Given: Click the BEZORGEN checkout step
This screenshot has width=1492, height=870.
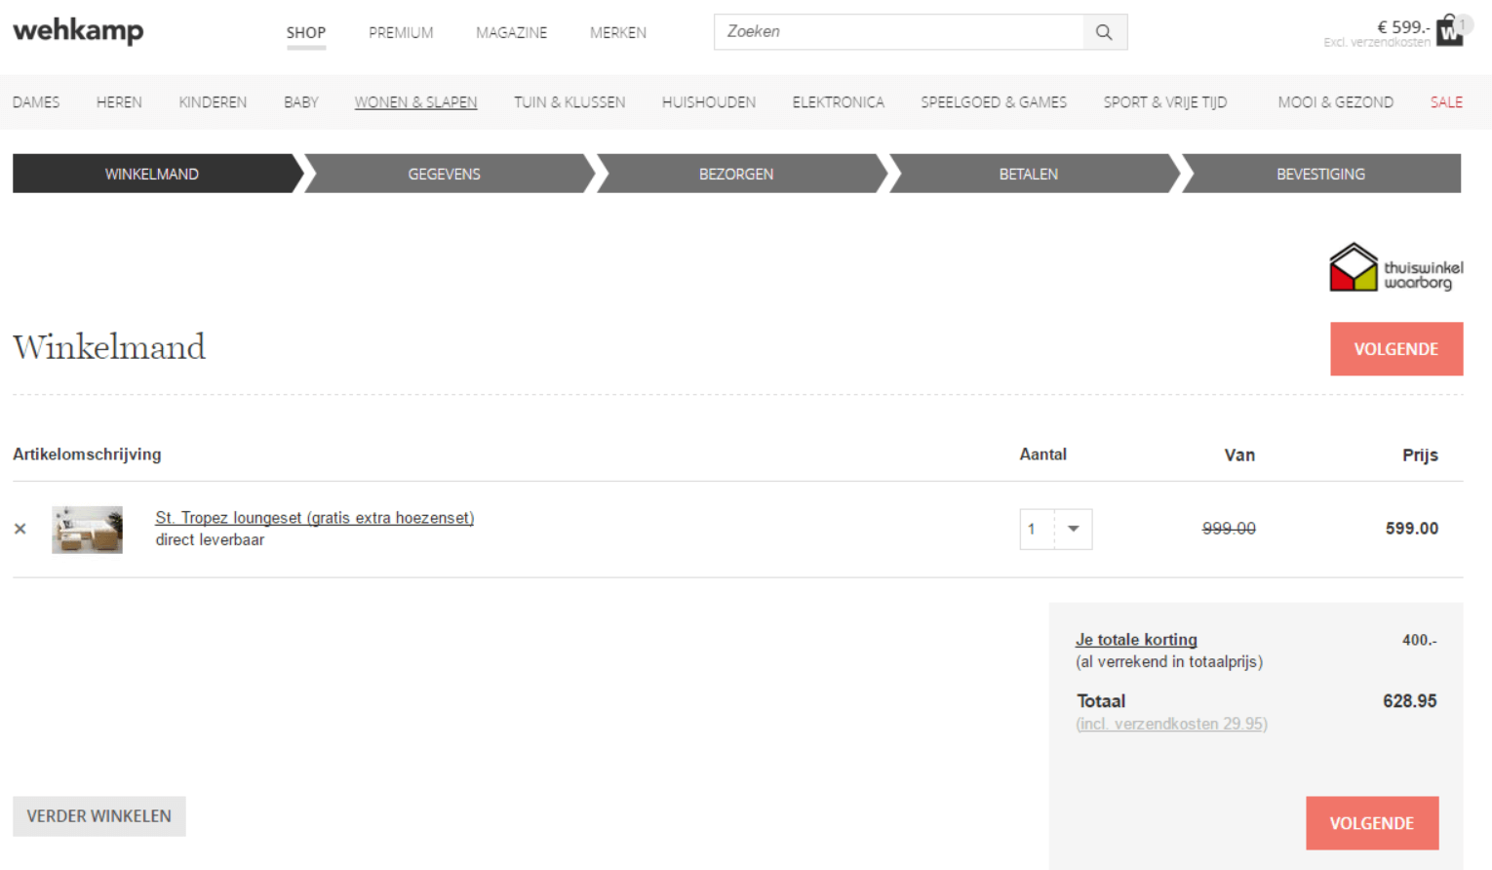Looking at the screenshot, I should [x=736, y=174].
